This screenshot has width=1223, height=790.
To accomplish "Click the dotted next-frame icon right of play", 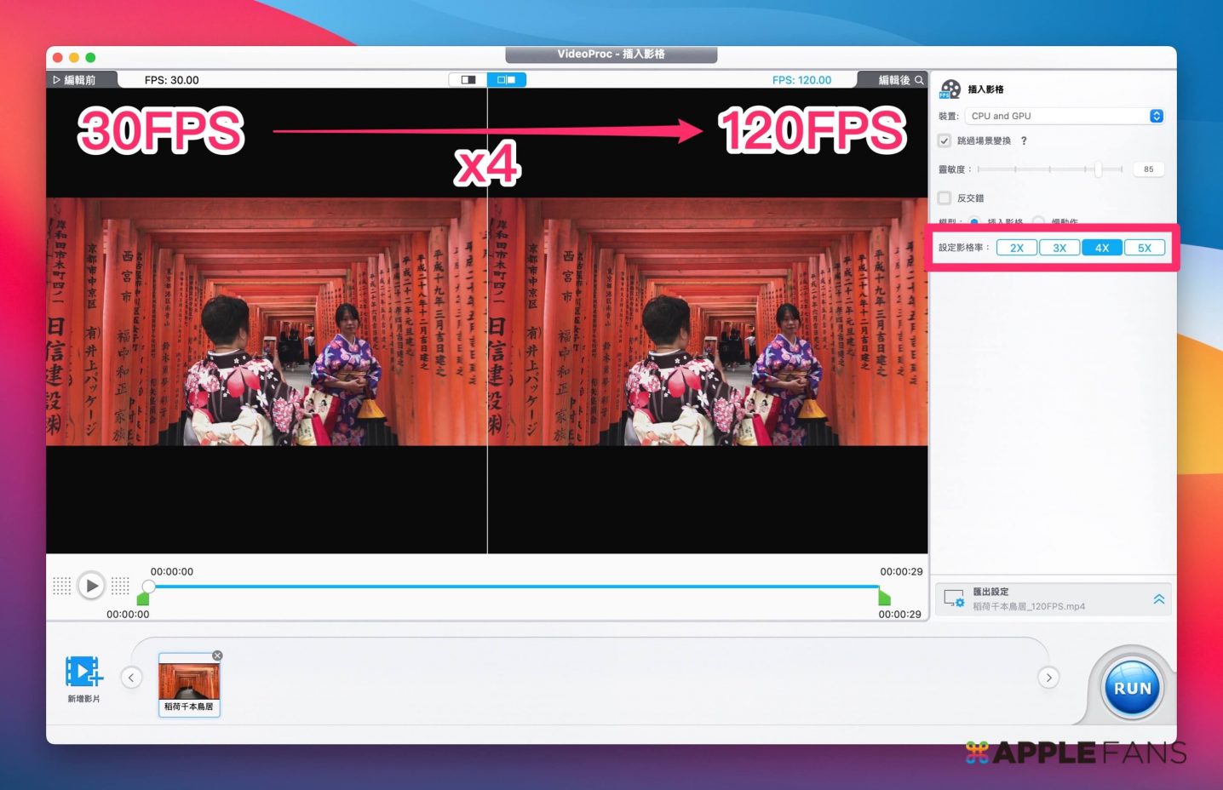I will pos(120,586).
